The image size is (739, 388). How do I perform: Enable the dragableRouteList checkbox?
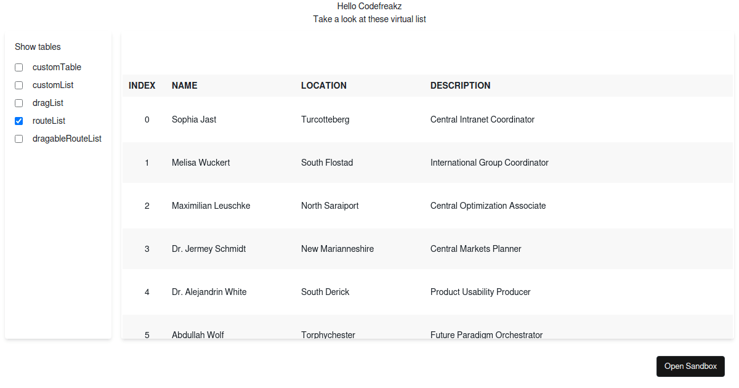(18, 139)
